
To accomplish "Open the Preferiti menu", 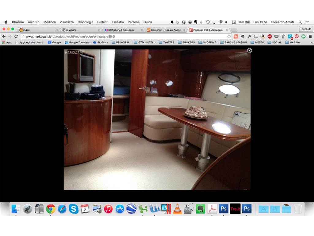I will pos(103,22).
